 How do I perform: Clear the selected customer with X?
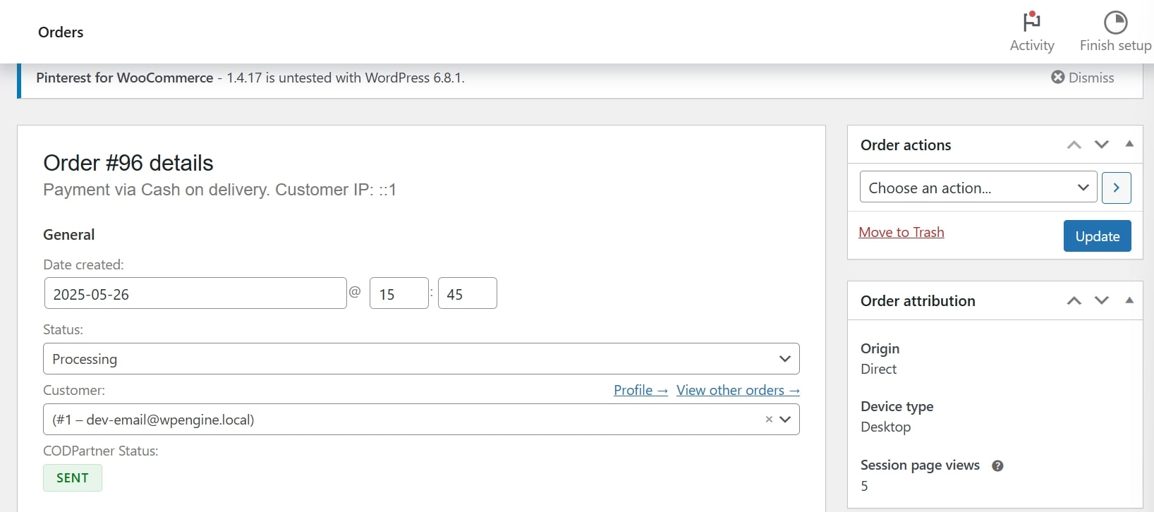[x=769, y=420]
